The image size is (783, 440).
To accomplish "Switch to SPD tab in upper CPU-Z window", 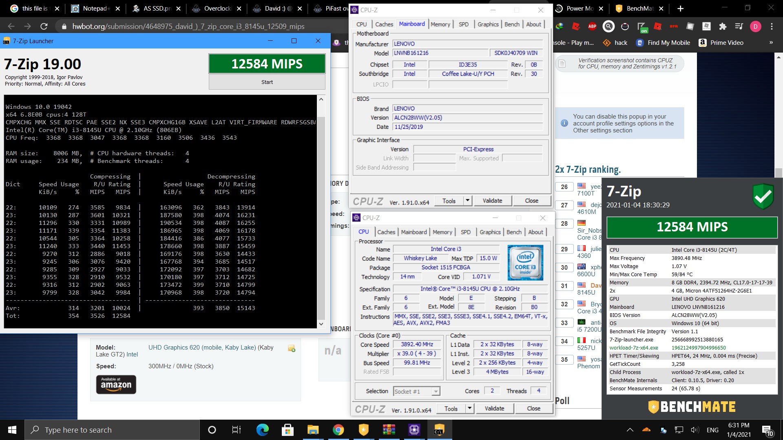I will 464,24.
